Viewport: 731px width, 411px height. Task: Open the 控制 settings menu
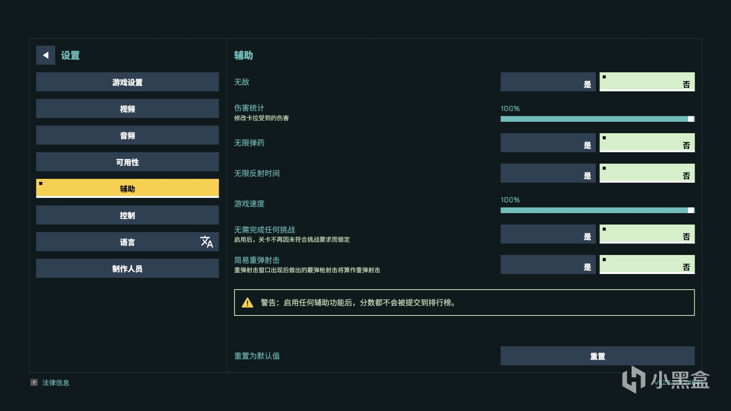pyautogui.click(x=127, y=215)
